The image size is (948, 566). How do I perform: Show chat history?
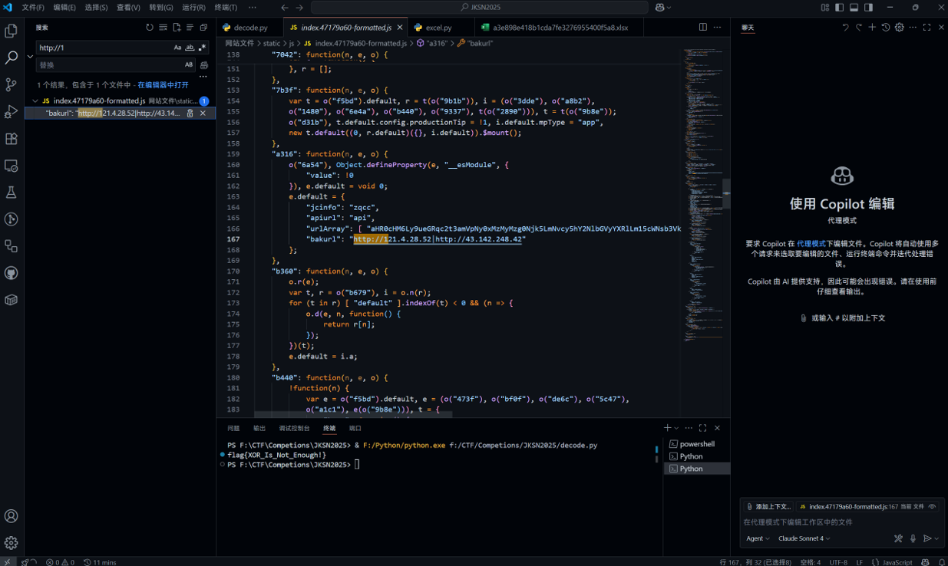pyautogui.click(x=886, y=28)
